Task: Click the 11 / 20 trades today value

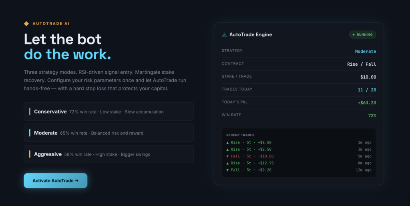Action: [367, 90]
